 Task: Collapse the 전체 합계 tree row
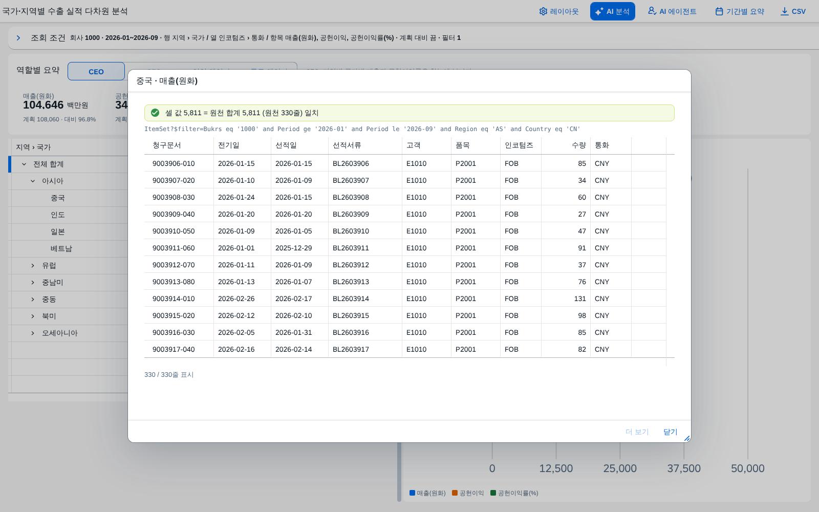24,164
